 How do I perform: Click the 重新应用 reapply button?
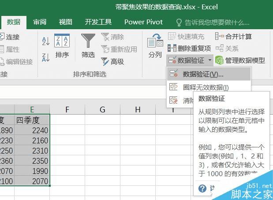coord(119,49)
